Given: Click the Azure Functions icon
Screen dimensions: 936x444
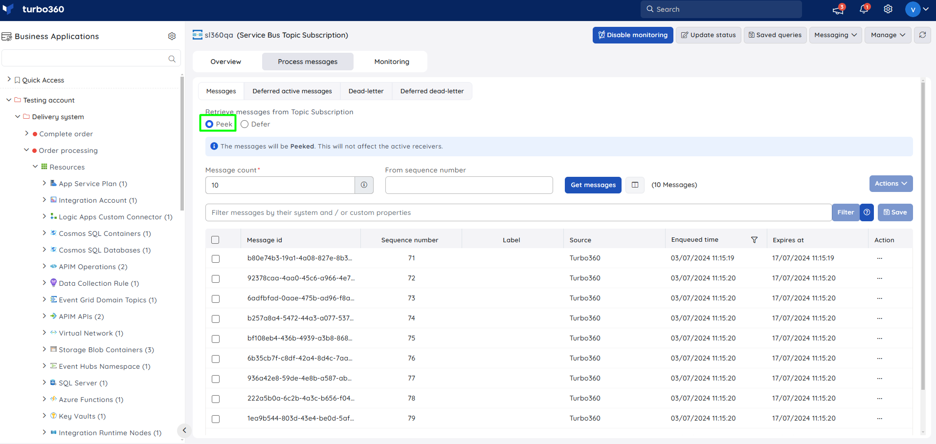Looking at the screenshot, I should pyautogui.click(x=54, y=399).
